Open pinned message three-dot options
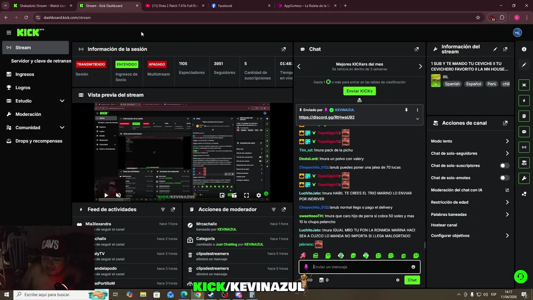533x300 pixels. point(417,110)
